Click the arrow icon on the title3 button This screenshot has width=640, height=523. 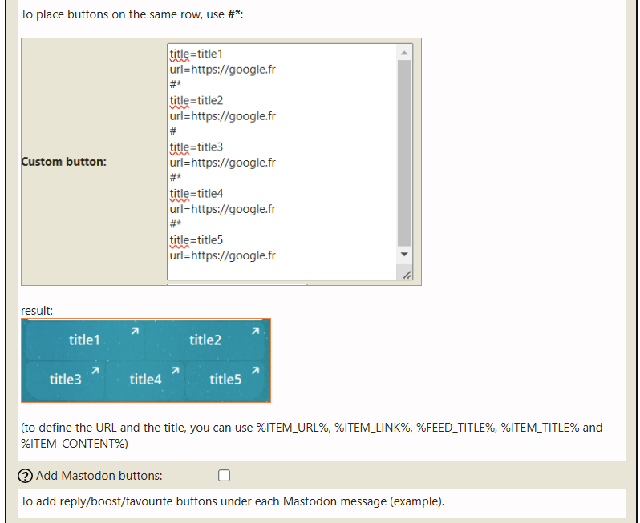95,370
